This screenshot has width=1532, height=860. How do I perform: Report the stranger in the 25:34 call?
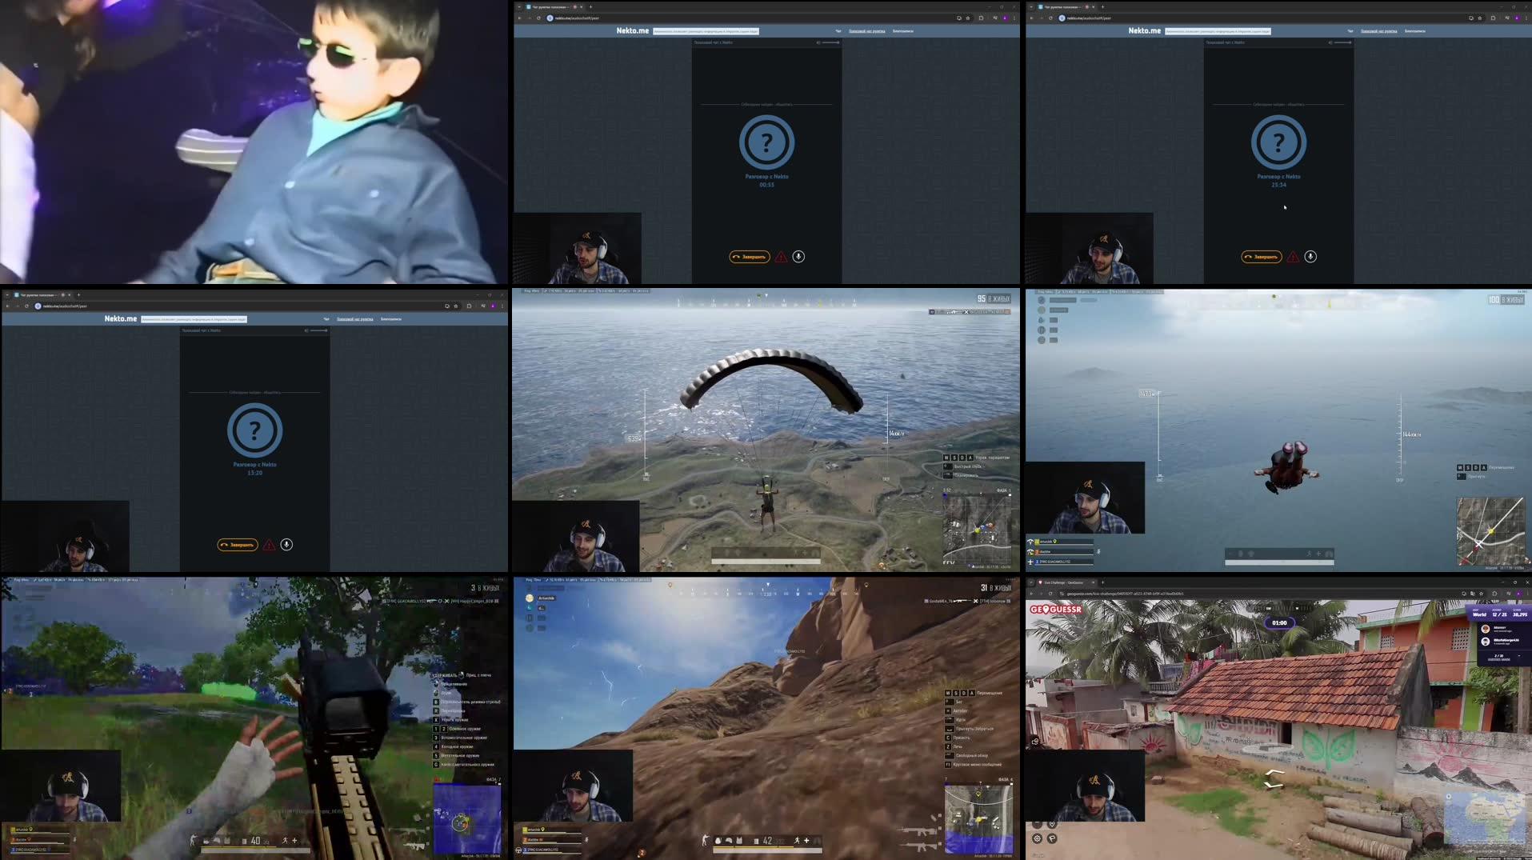point(1294,257)
